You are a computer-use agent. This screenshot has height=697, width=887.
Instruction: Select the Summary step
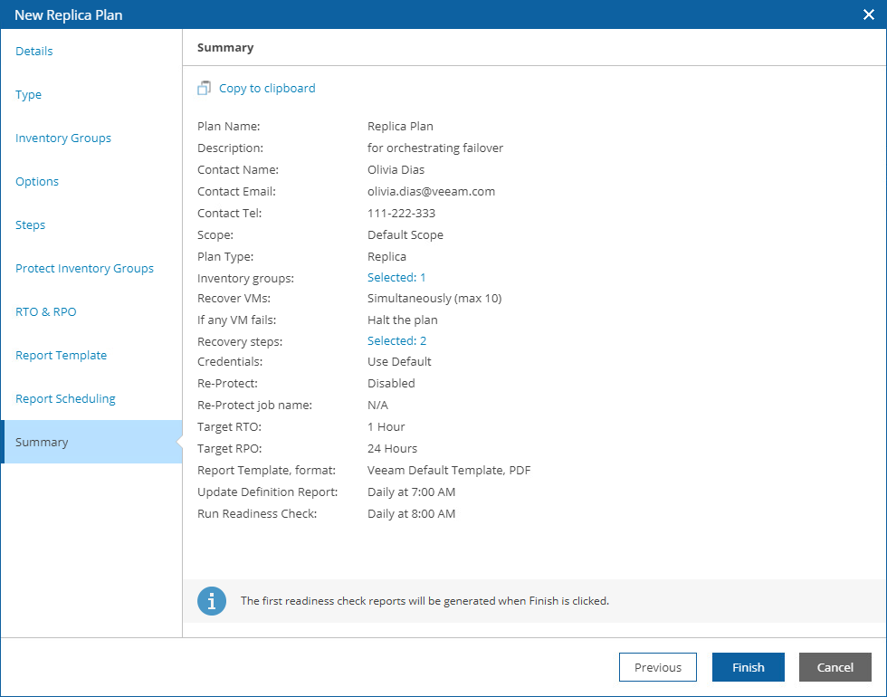pyautogui.click(x=42, y=442)
